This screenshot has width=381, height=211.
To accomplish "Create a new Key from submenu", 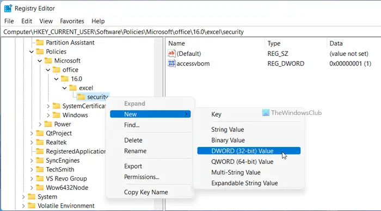I will 249,114.
